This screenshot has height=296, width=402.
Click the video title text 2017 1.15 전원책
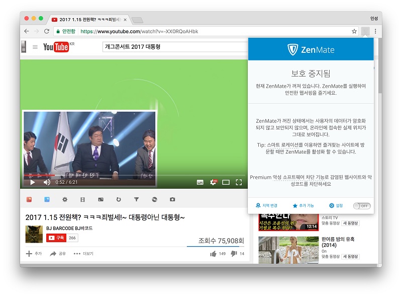coord(105,217)
